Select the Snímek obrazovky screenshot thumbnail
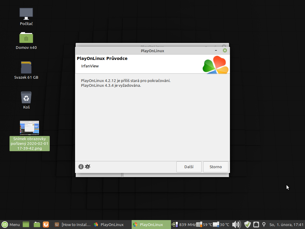The image size is (305, 229). click(x=29, y=128)
